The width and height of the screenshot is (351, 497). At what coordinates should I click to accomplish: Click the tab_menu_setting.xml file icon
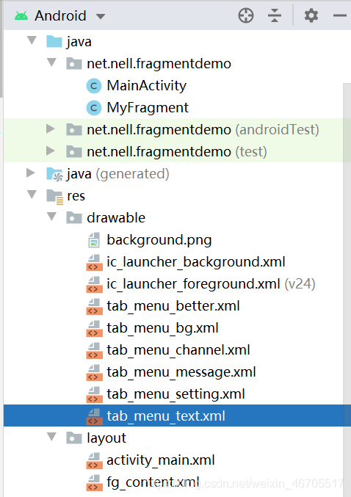(x=94, y=395)
